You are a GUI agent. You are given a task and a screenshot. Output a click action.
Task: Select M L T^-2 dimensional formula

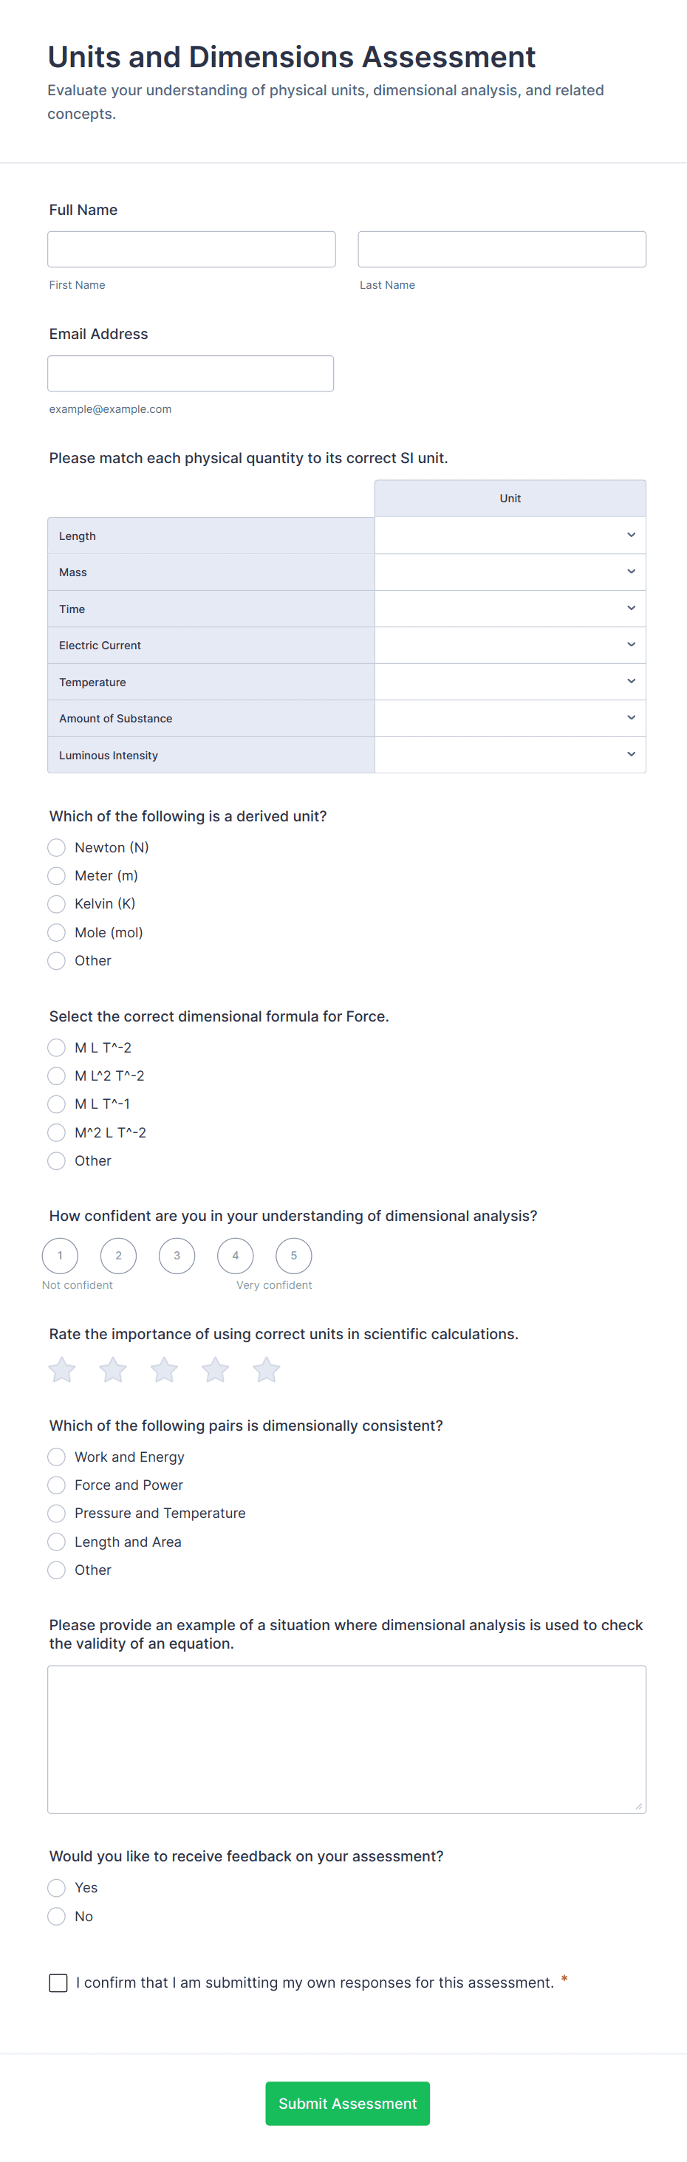[x=57, y=1047]
